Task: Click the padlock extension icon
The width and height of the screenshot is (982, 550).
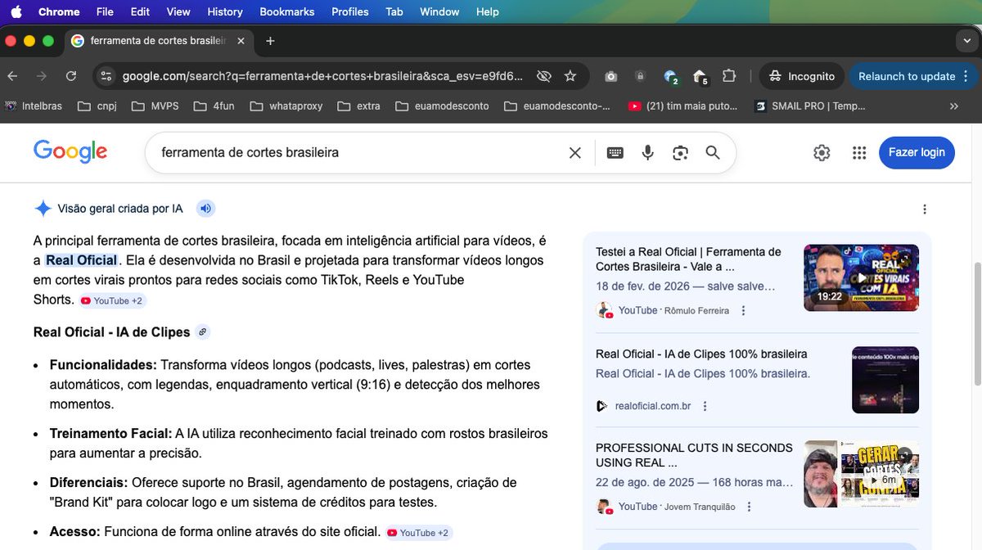Action: (640, 76)
